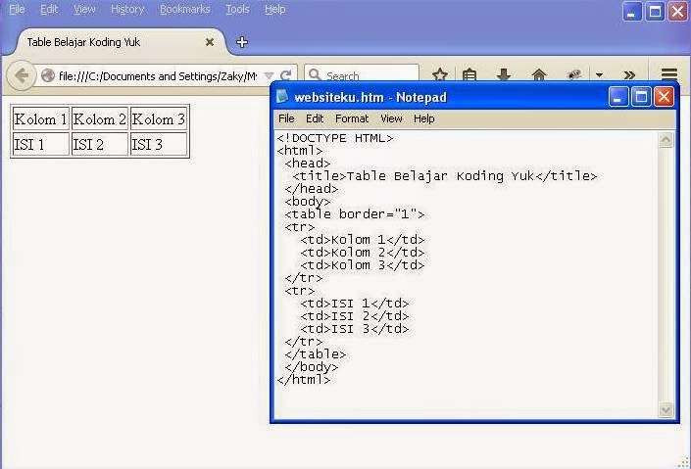Click the </head> line in Notepad

[312, 189]
